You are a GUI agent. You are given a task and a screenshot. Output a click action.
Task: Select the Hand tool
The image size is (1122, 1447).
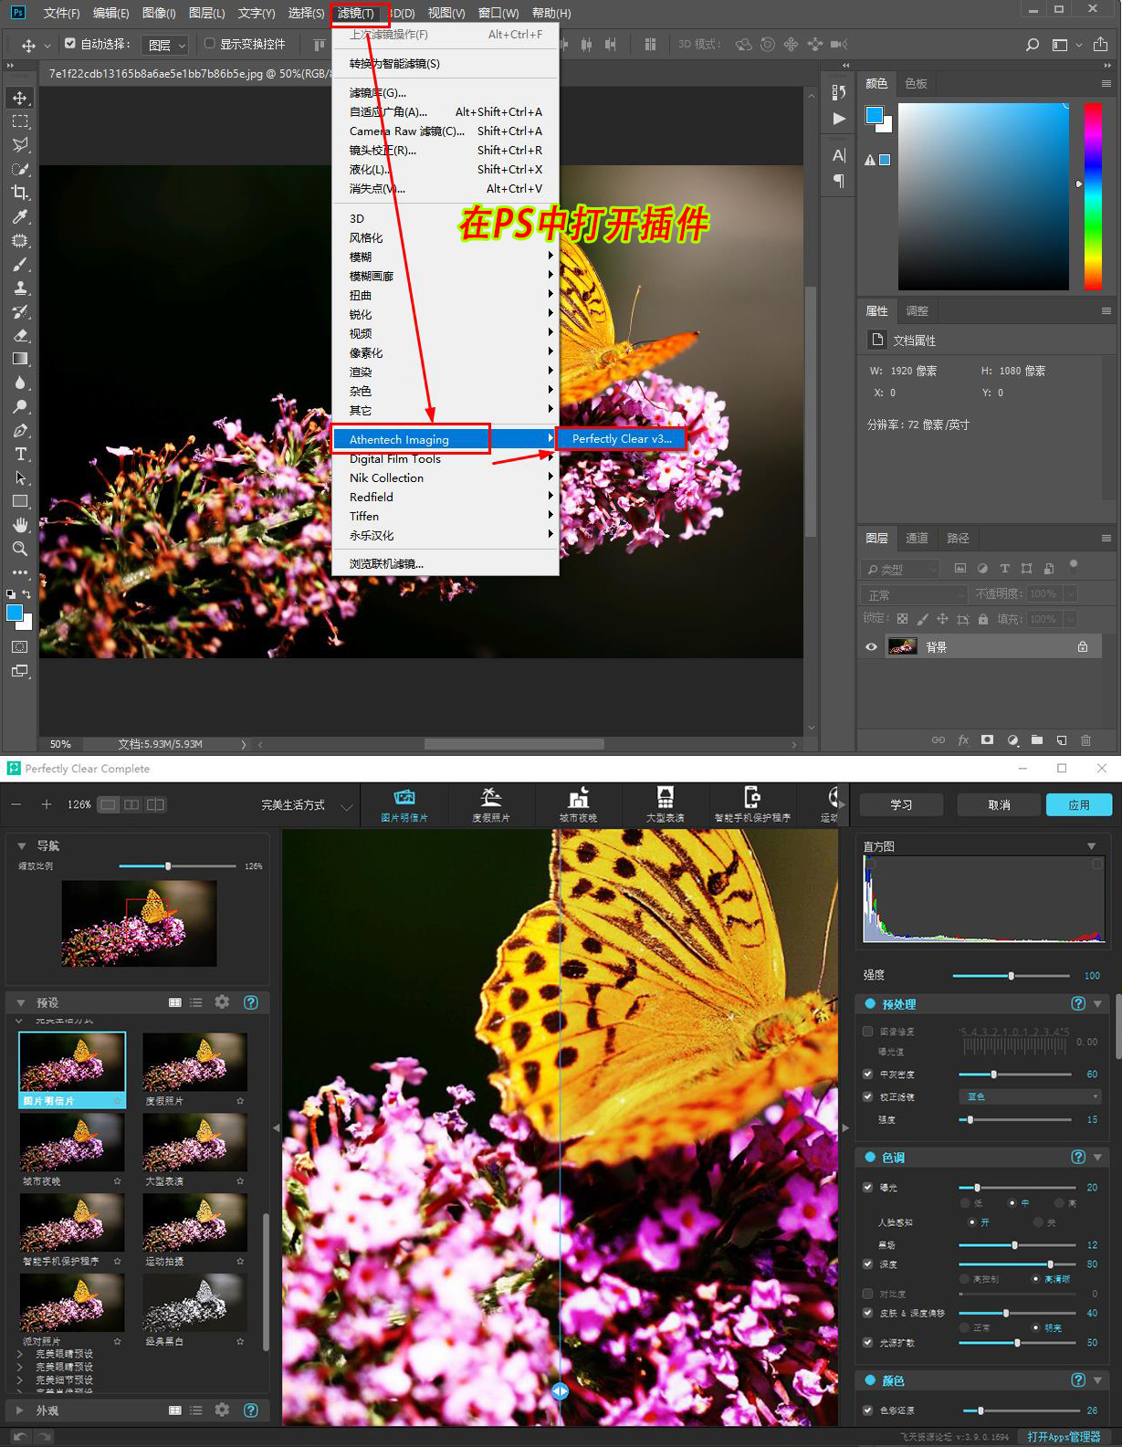pyautogui.click(x=20, y=525)
